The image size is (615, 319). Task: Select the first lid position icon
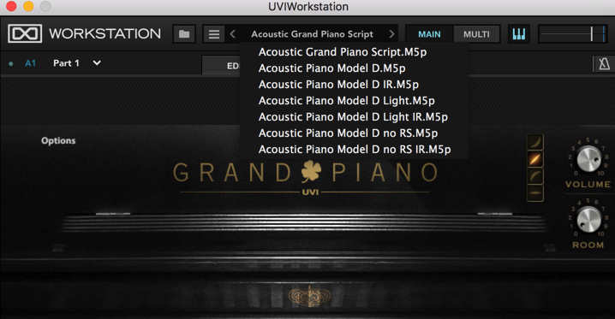(x=535, y=142)
